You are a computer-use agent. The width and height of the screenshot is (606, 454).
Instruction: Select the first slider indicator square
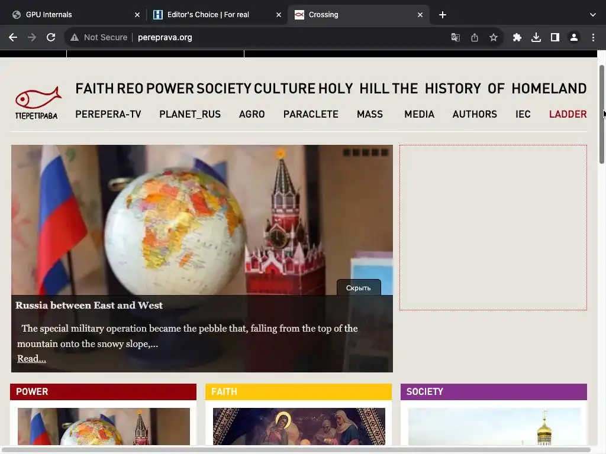[x=347, y=153]
